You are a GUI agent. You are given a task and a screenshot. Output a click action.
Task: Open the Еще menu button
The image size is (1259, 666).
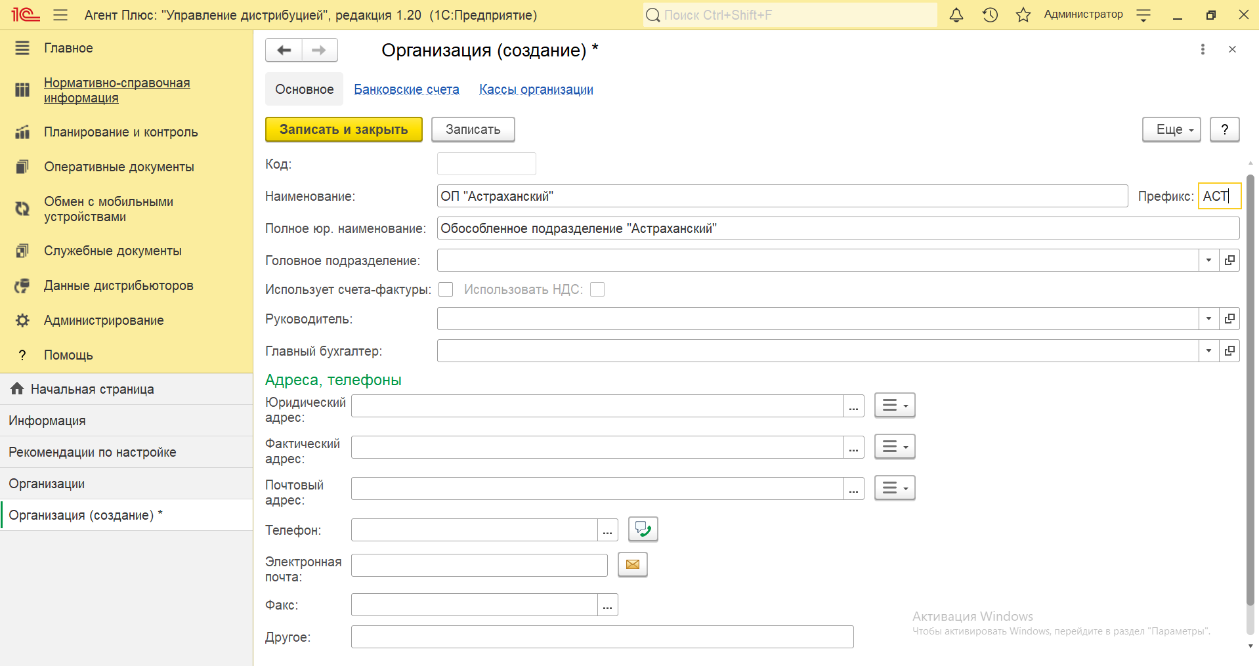pyautogui.click(x=1172, y=129)
